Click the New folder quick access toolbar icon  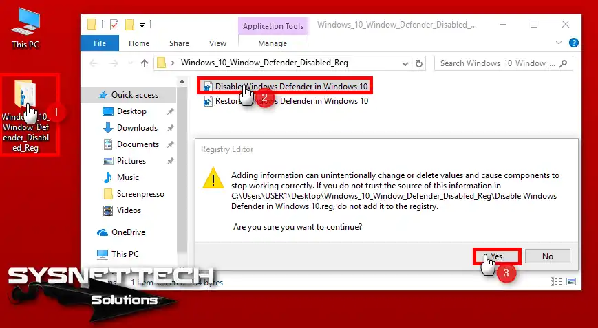tap(129, 25)
